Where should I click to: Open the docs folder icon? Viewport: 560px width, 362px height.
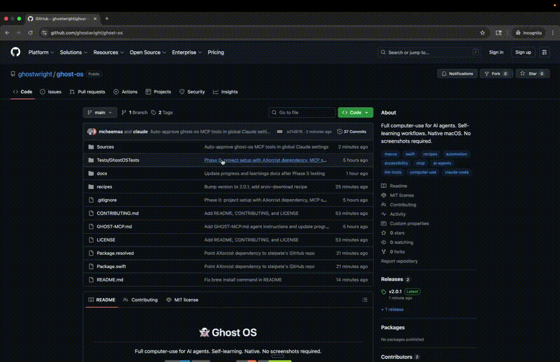pyautogui.click(x=91, y=173)
